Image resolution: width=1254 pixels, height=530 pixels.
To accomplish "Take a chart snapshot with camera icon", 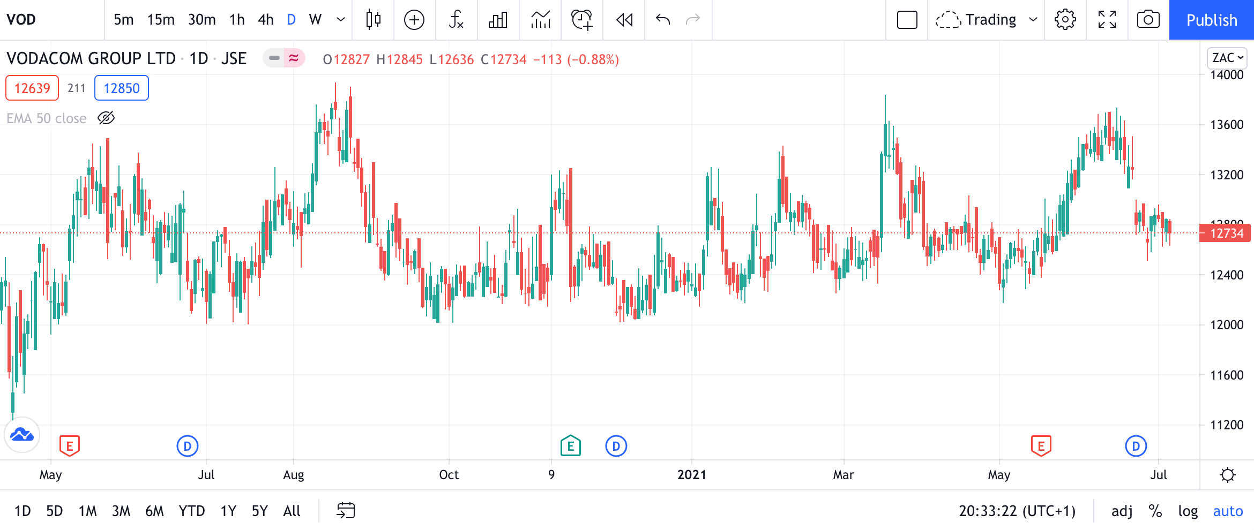I will point(1148,20).
